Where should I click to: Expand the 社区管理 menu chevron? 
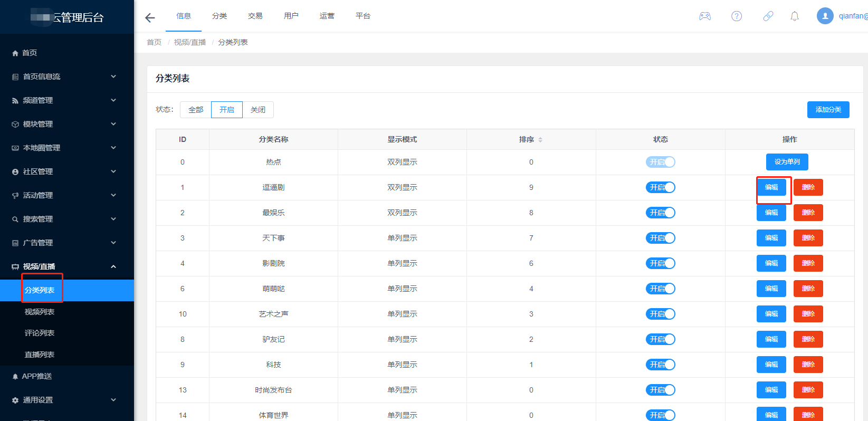click(x=113, y=171)
